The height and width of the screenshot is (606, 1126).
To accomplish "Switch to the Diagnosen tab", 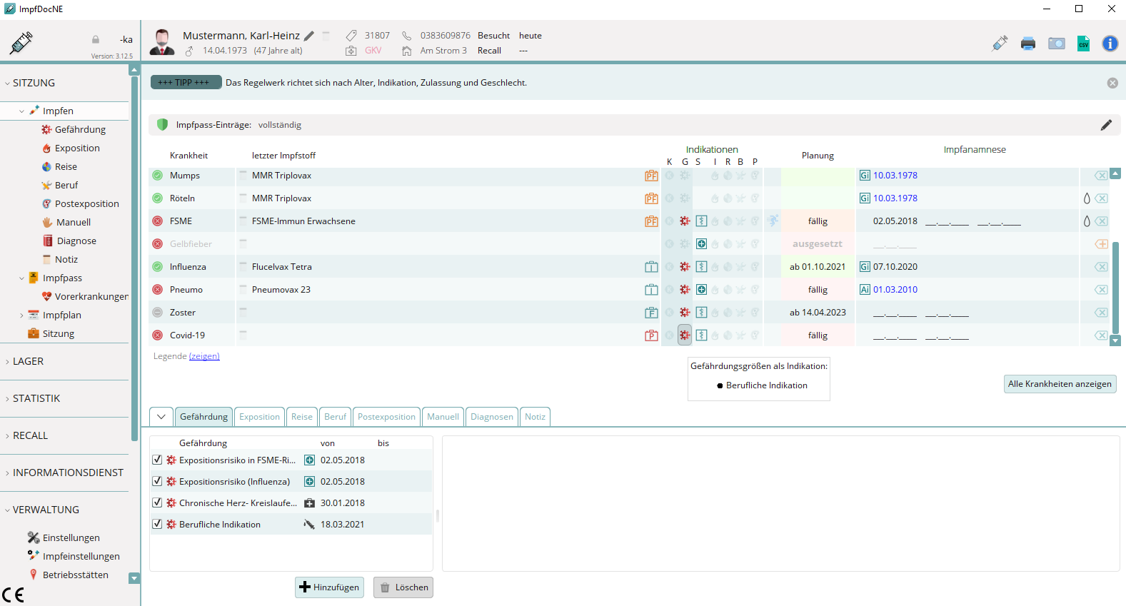I will (x=492, y=417).
